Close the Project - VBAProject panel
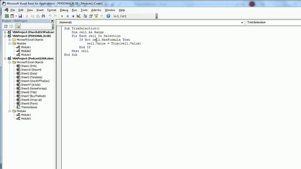The height and width of the screenshot is (169, 301). point(52,21)
